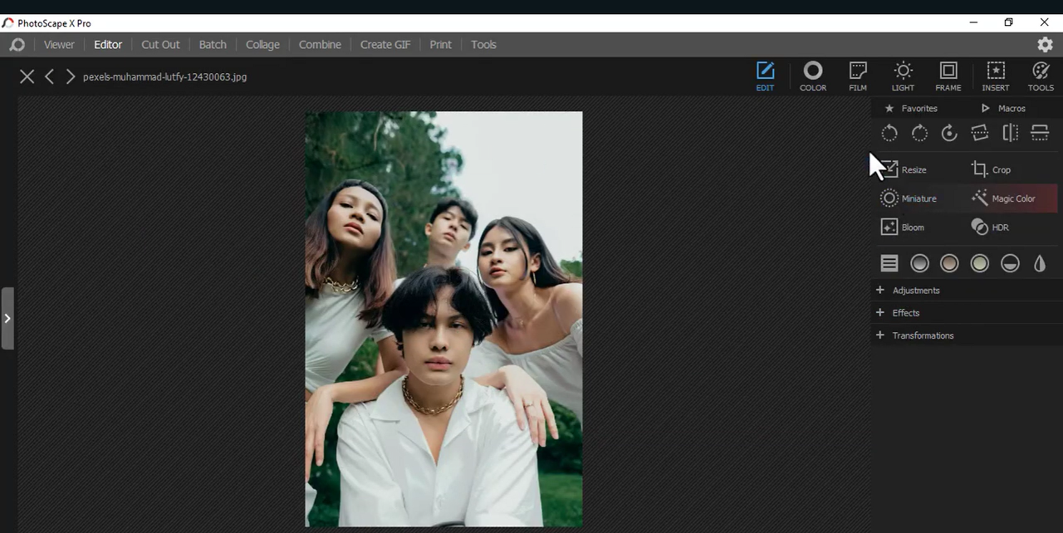Open the INSERT panel

996,76
